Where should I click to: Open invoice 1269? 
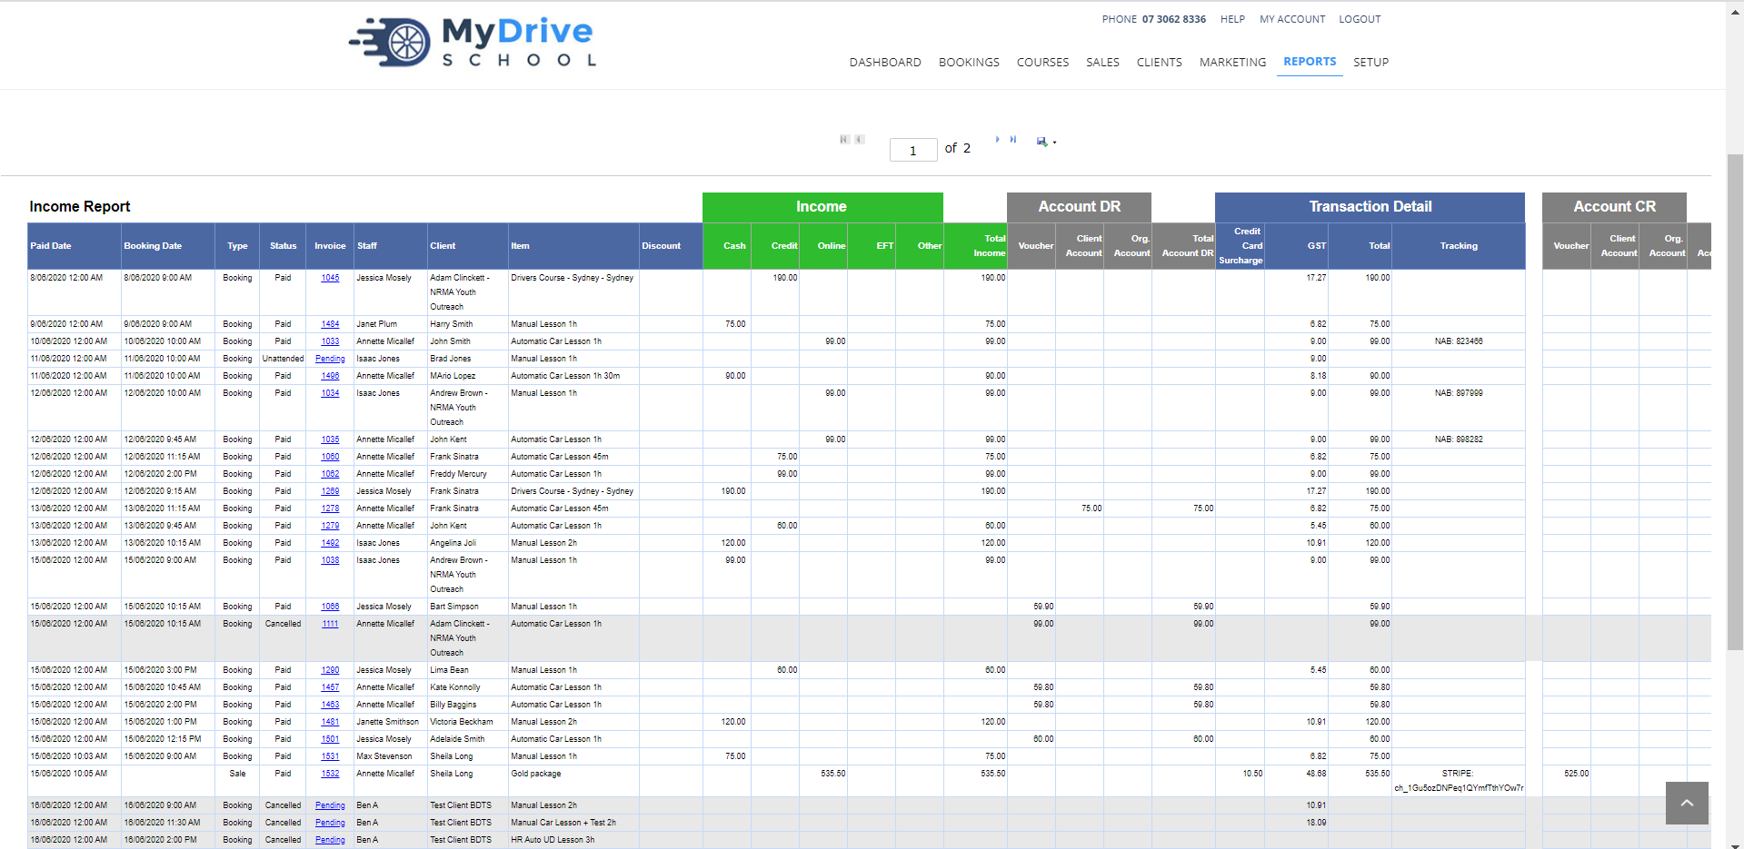click(x=330, y=491)
